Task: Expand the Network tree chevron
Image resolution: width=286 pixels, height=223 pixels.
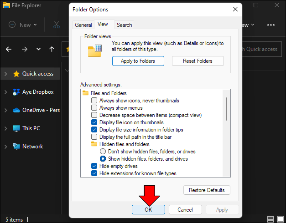Action: [x=5, y=147]
